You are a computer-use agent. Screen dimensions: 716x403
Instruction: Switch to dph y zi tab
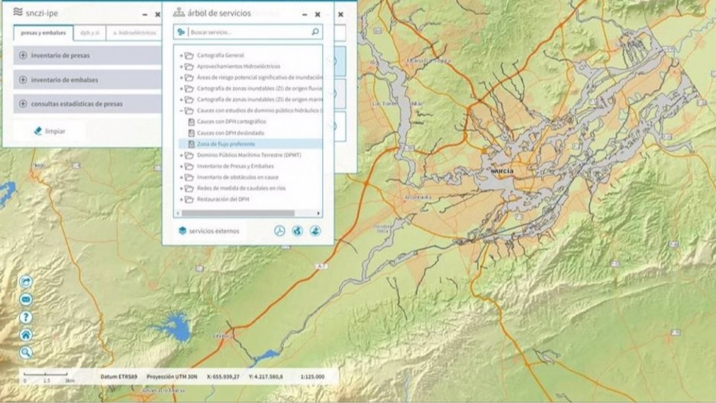pos(89,33)
